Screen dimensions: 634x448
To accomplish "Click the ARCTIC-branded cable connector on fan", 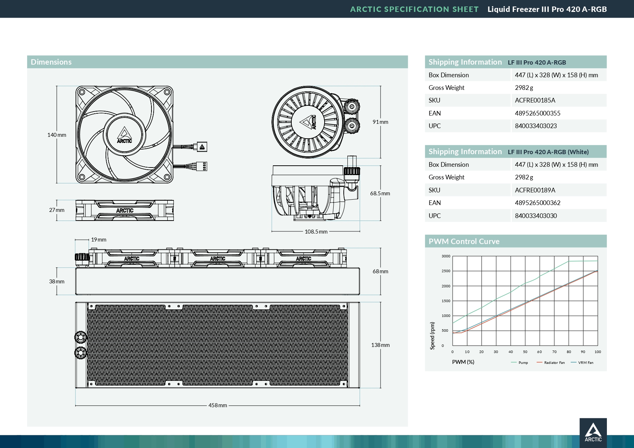I will click(202, 147).
